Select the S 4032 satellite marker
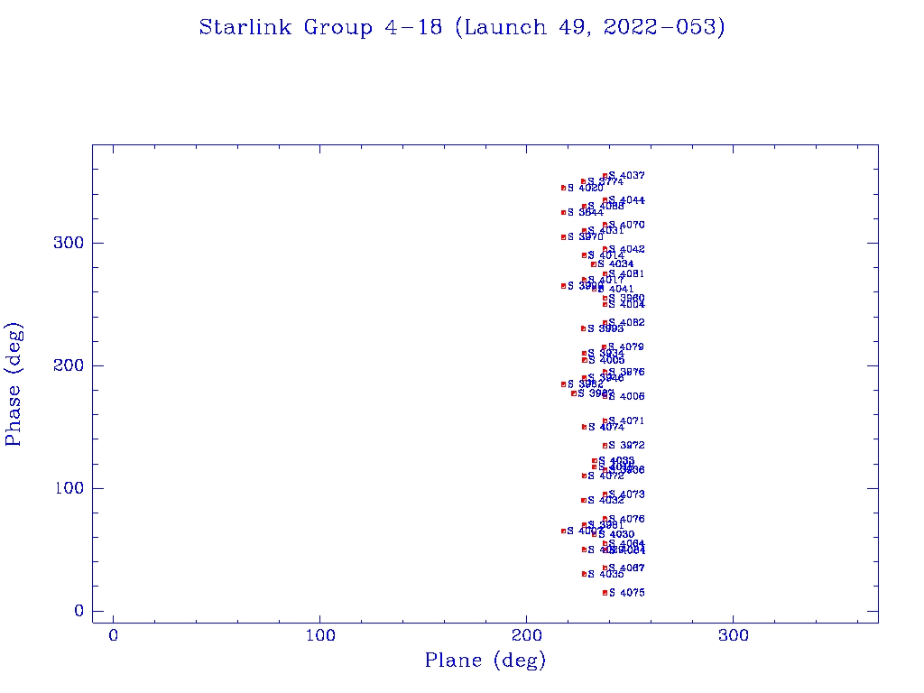Image resolution: width=924 pixels, height=693 pixels. coord(584,500)
